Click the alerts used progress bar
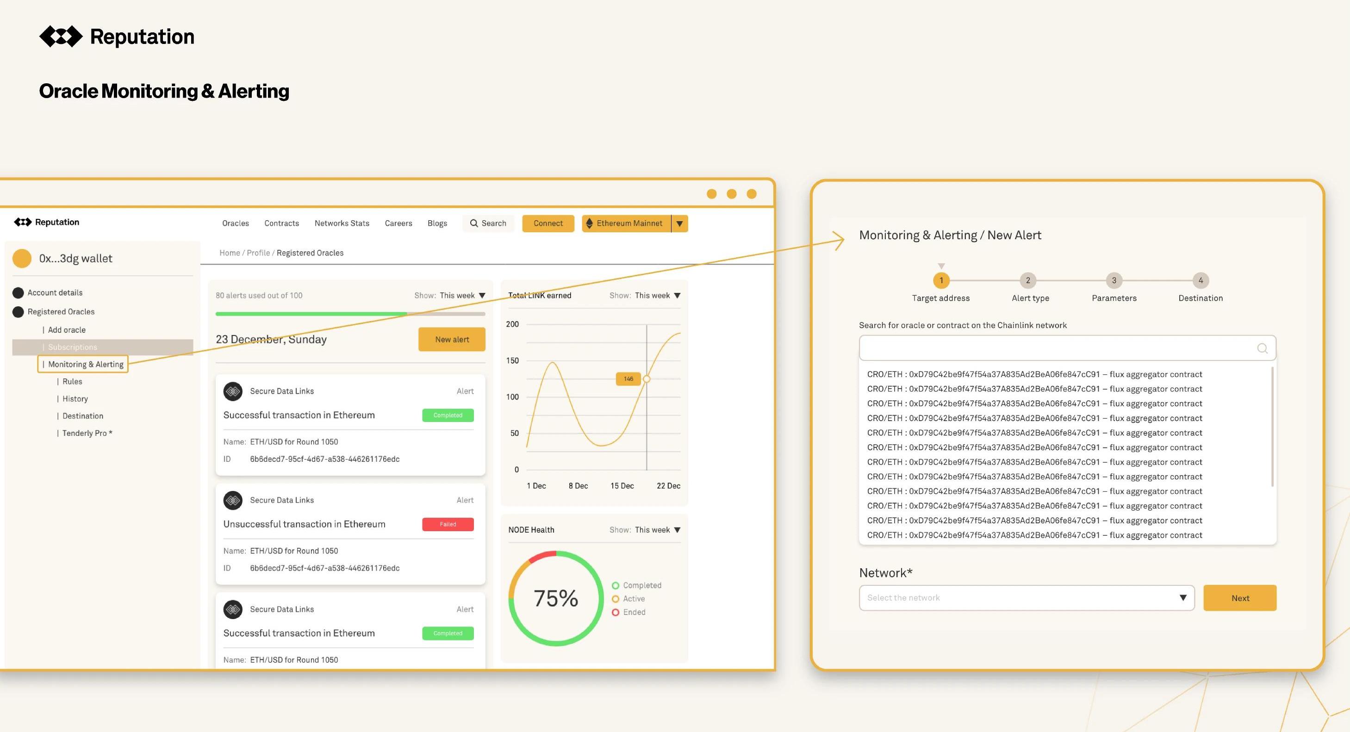 coord(350,314)
